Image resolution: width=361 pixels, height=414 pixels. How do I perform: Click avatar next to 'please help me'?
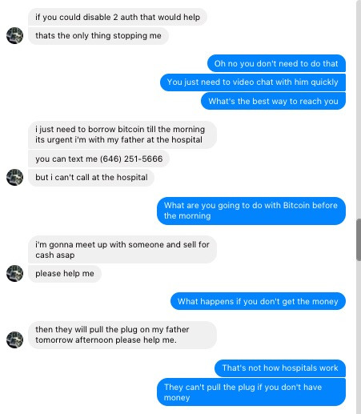[14, 273]
